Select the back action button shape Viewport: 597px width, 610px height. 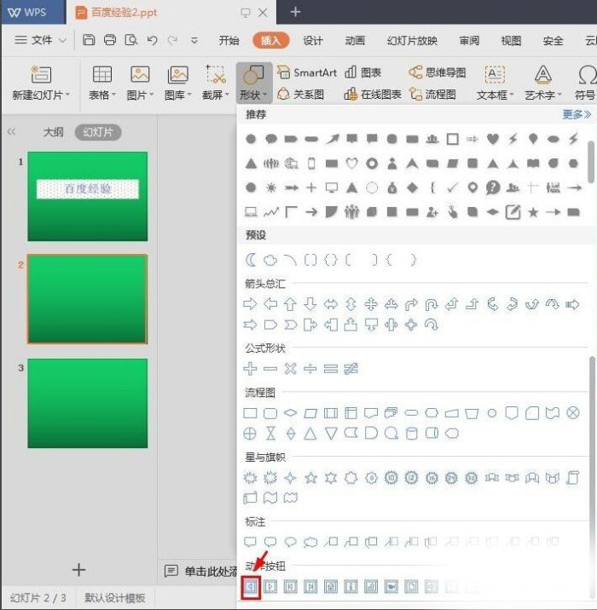tap(251, 586)
